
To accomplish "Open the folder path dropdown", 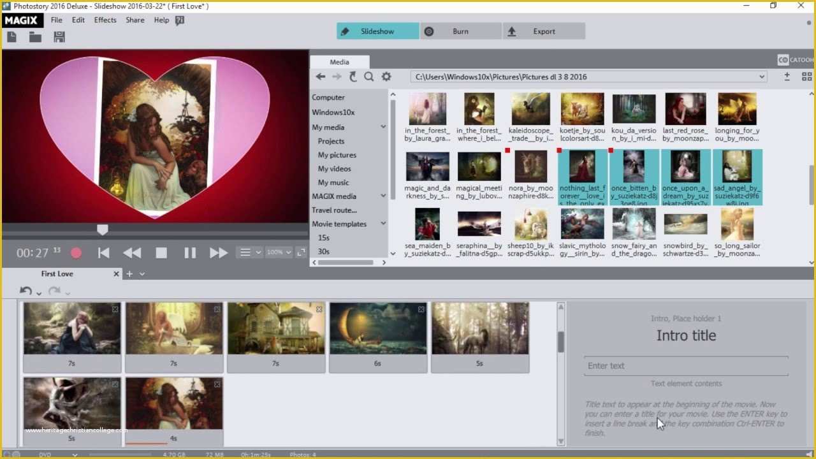I will 762,76.
